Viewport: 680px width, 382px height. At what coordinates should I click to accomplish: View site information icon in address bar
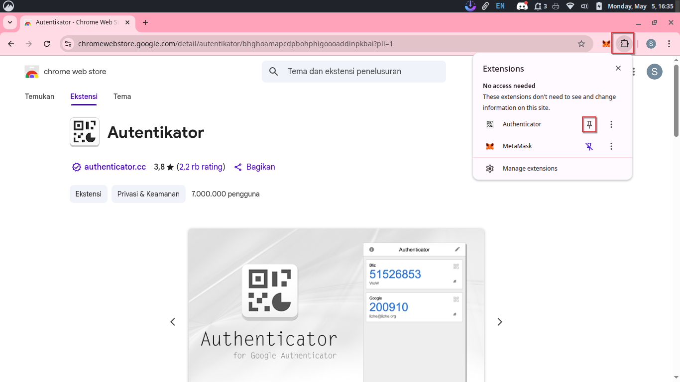(69, 44)
